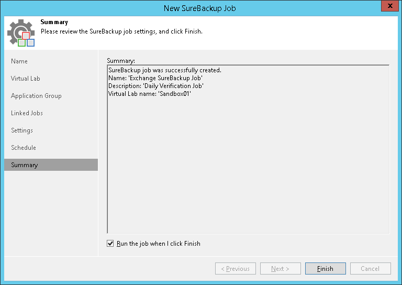This screenshot has width=402, height=285.
Task: Go back with the Previous button
Action: [236, 269]
